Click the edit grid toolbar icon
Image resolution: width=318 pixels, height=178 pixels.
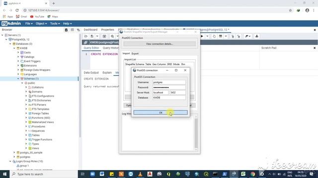[104, 36]
